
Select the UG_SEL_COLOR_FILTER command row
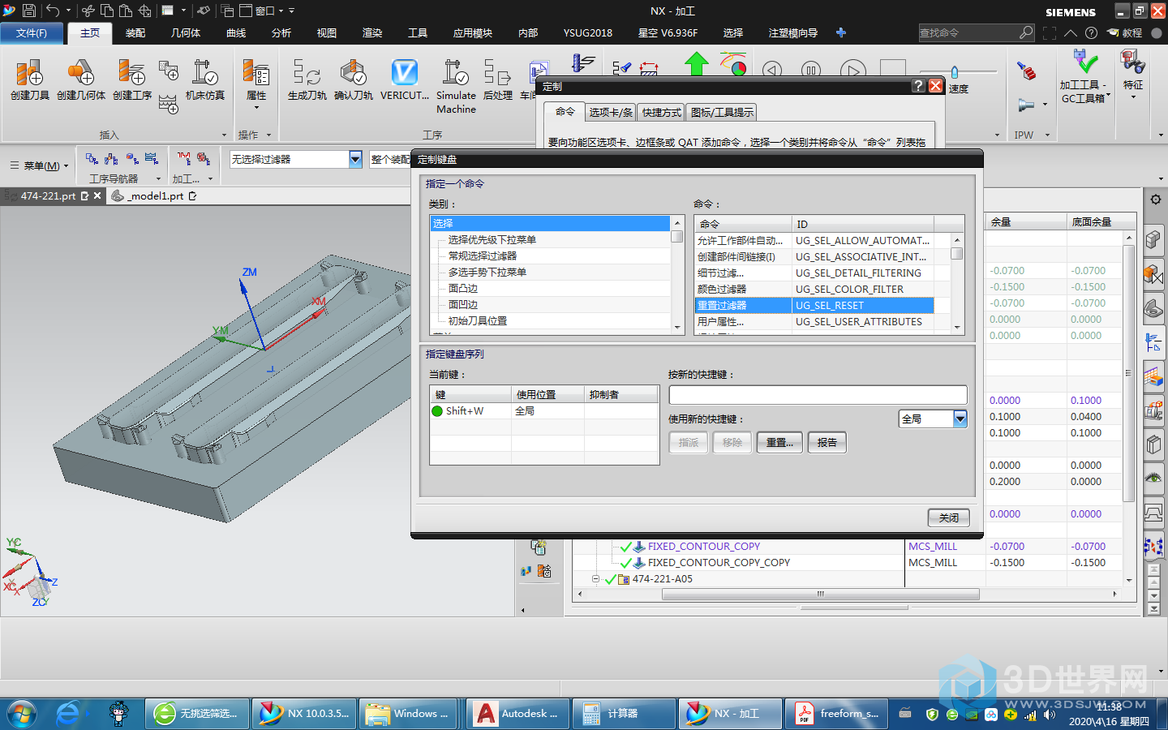click(814, 289)
